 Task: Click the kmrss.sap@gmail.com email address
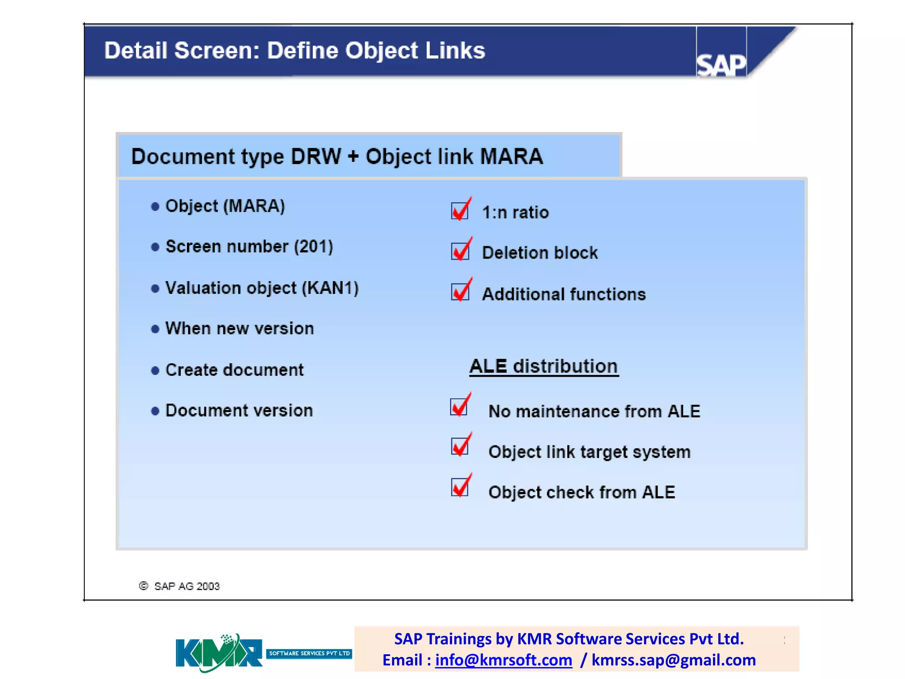673,660
